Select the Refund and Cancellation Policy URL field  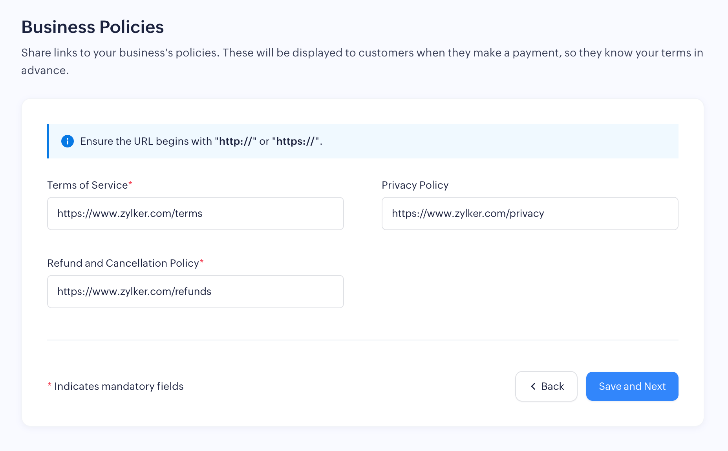(195, 291)
